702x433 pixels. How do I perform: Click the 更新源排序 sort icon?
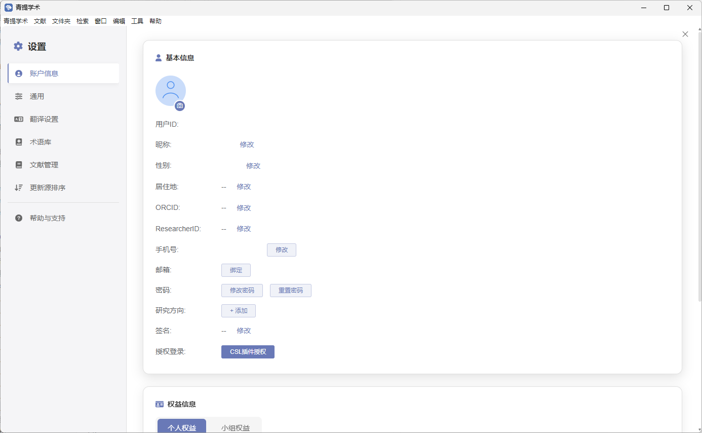19,188
